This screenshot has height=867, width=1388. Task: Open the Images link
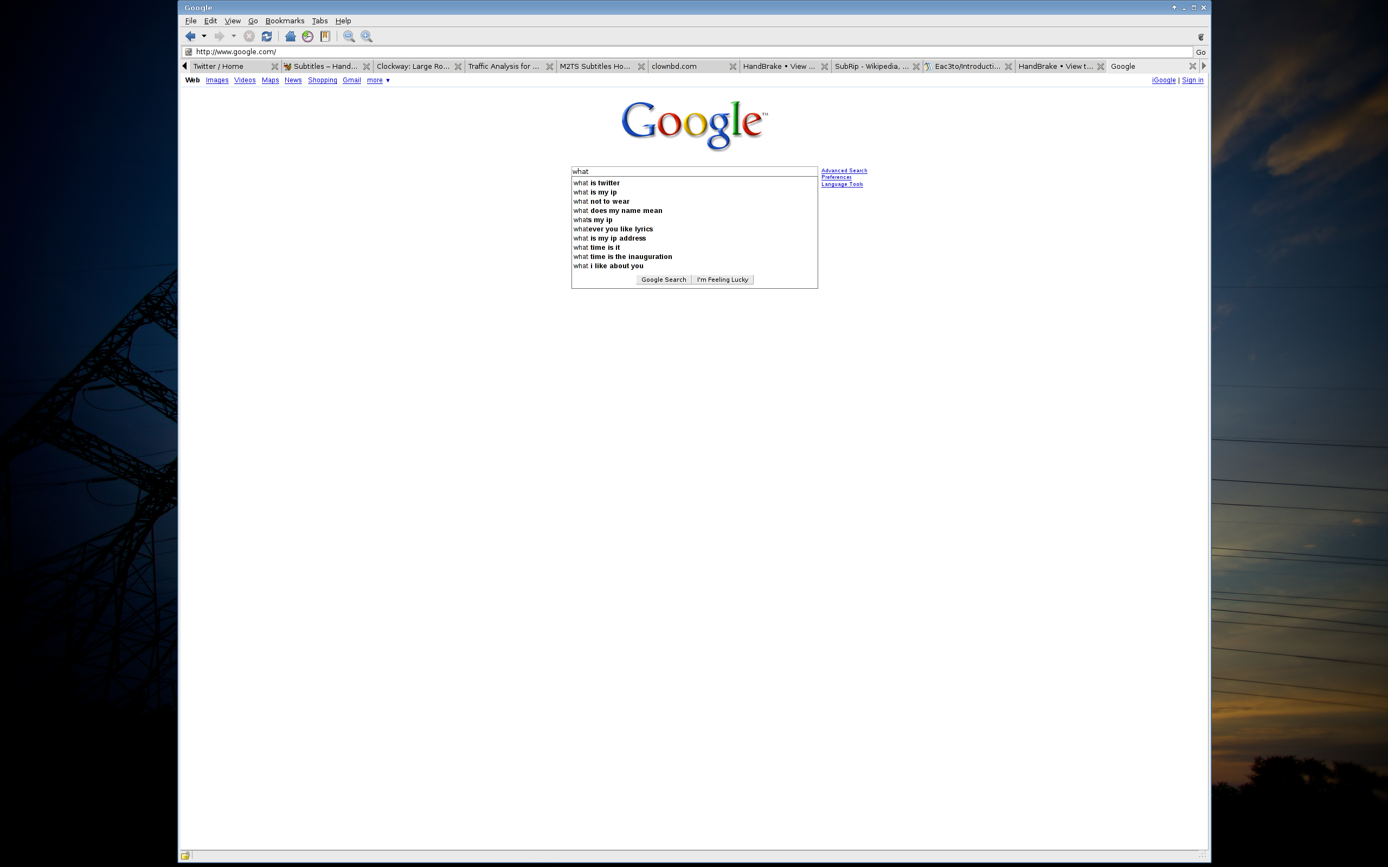pos(217,80)
